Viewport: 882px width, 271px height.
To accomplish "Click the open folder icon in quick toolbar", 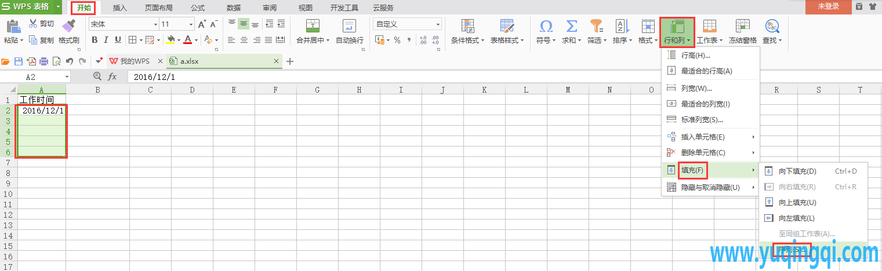I will [x=6, y=61].
